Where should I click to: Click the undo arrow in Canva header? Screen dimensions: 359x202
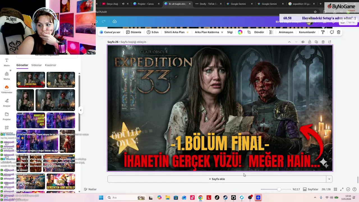tap(96, 22)
